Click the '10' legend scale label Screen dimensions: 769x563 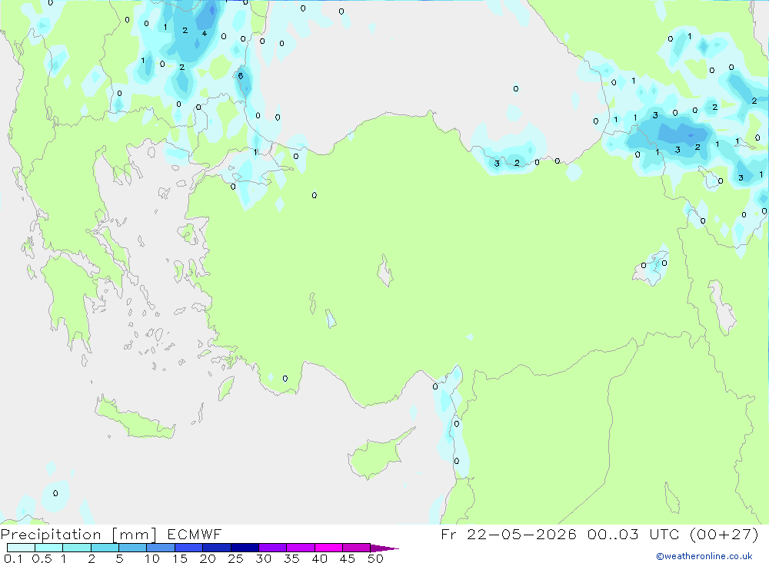click(152, 558)
